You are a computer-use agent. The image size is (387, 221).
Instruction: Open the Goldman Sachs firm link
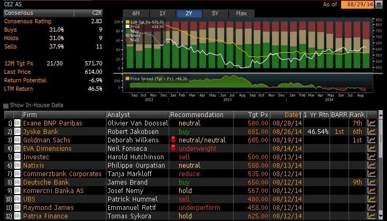point(47,140)
